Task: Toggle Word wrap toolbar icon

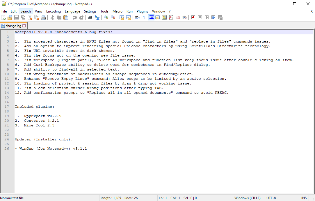Action: [137, 17]
